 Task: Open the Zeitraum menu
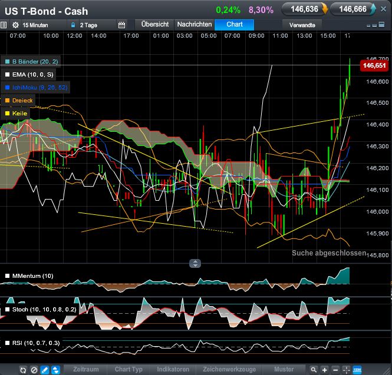(x=85, y=369)
